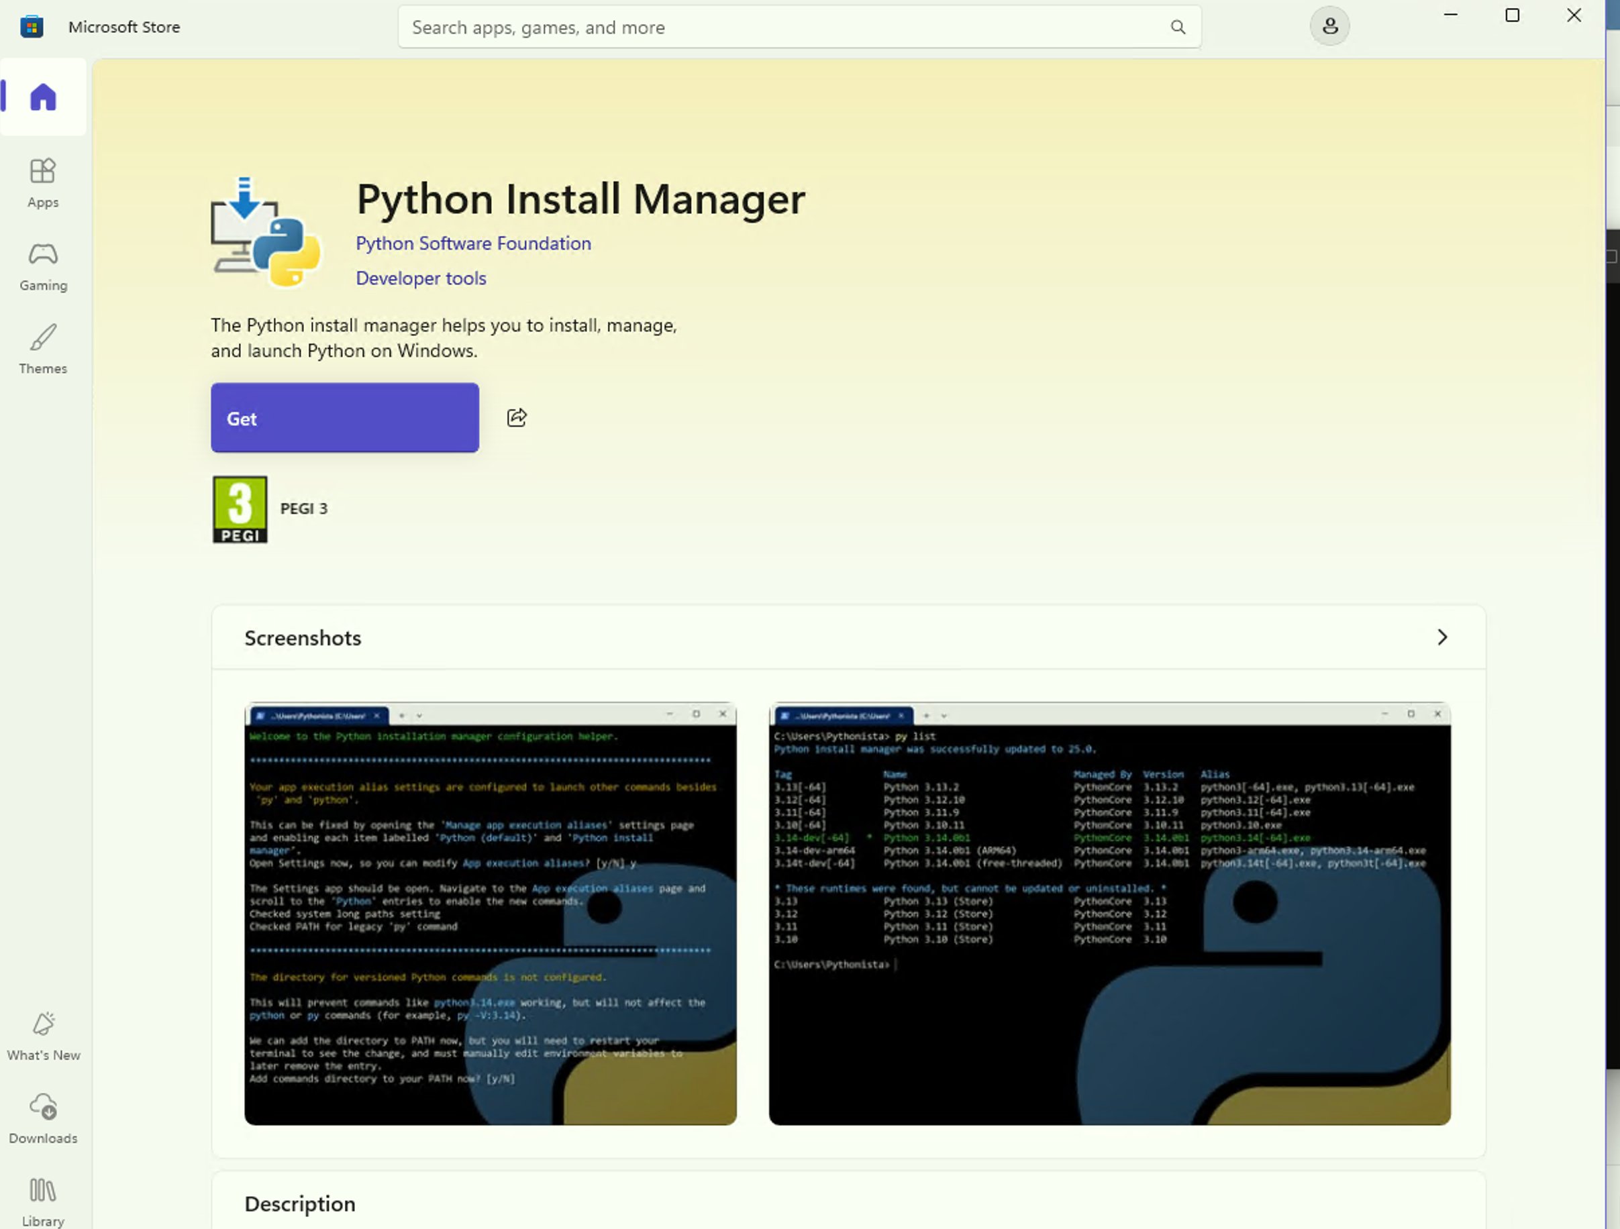Open the Home section in the sidebar

(x=43, y=97)
